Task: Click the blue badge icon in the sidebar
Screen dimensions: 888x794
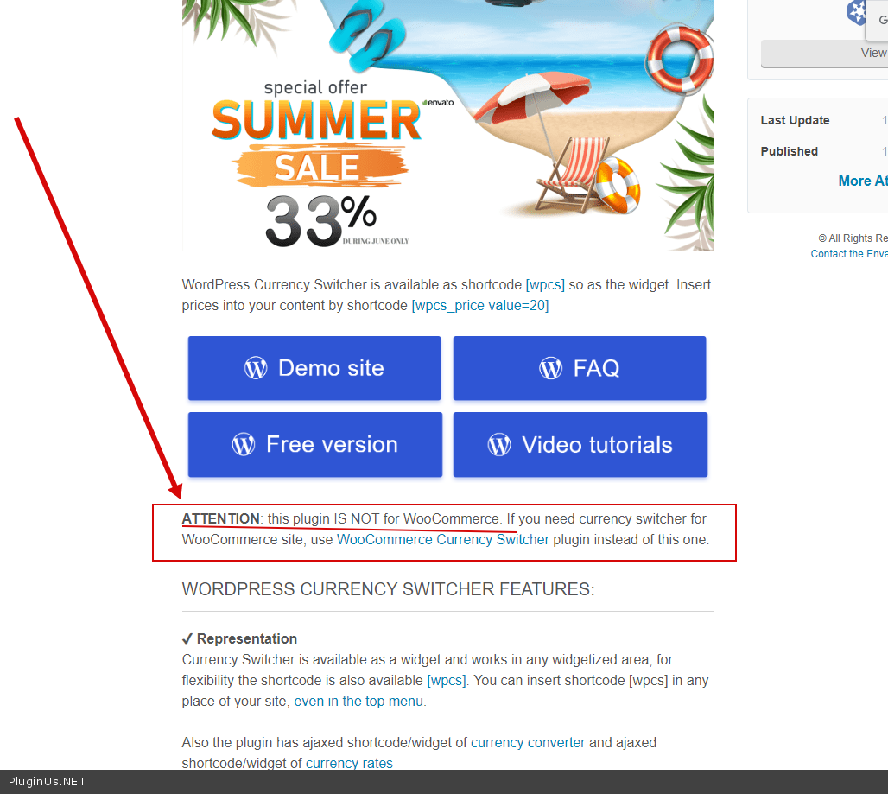Action: click(x=856, y=12)
